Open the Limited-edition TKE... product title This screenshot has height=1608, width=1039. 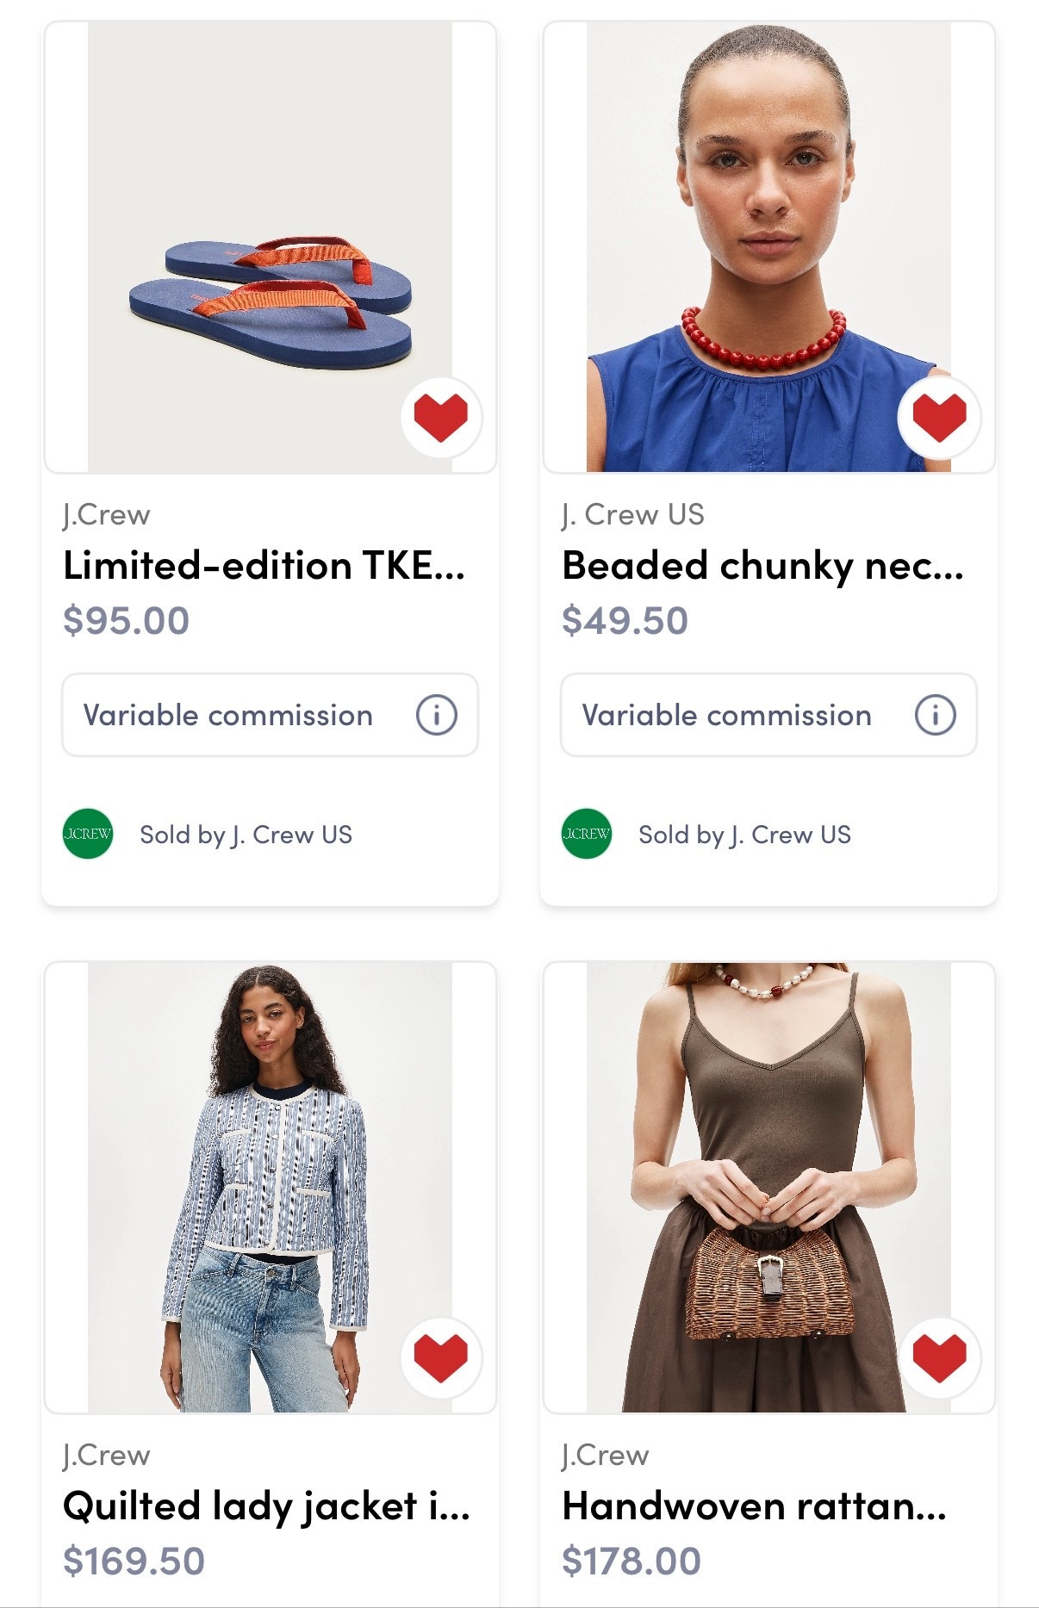[x=264, y=566]
